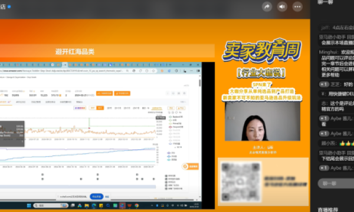Click the blue pill button in bottom popup
The image size is (354, 212).
(x=96, y=197)
